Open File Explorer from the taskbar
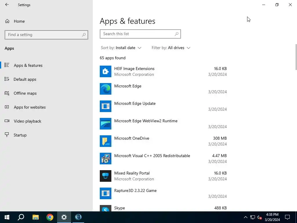Viewport: 297px width, 223px height. 35,217
